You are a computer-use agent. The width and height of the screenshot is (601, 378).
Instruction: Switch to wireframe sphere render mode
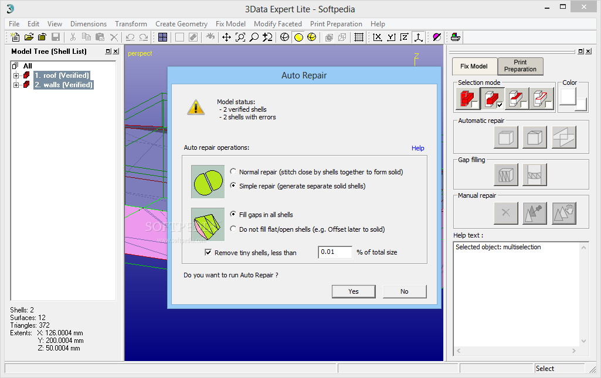click(284, 37)
